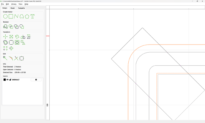Click the Move transform icon
Image resolution: width=205 pixels, height=123 pixels.
coord(5,37)
